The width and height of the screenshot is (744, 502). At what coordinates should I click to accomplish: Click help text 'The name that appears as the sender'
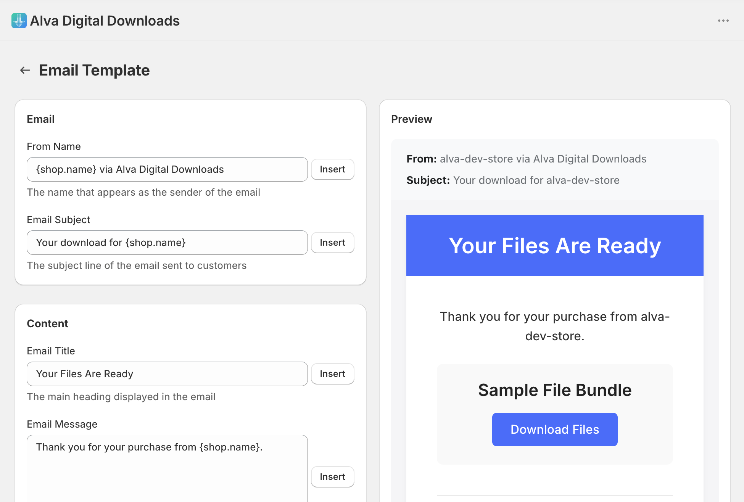(x=143, y=192)
